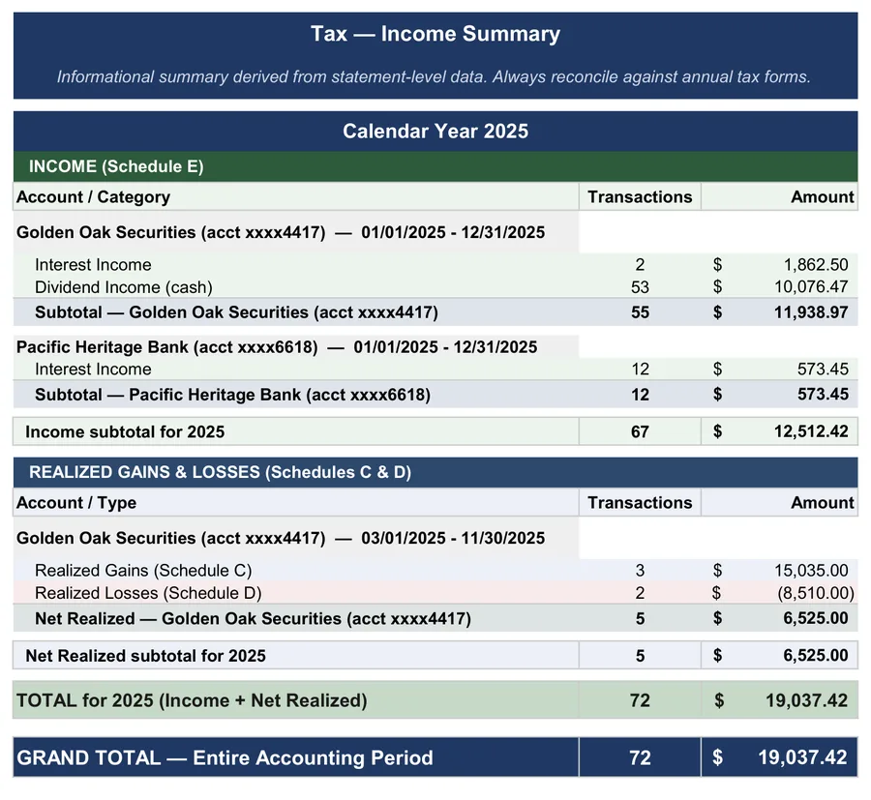Select 6,525.00 in the Net Realized Golden Oak row
871x800 pixels.
[816, 618]
